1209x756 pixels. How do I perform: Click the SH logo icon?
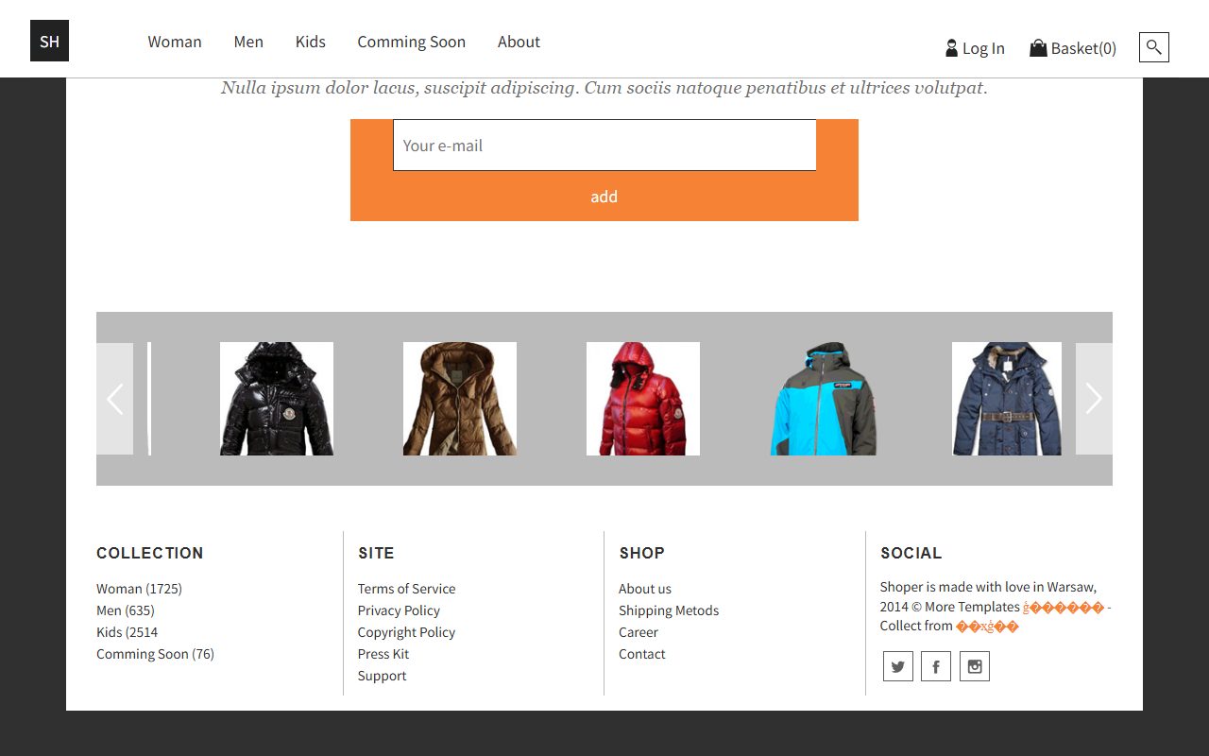point(49,41)
